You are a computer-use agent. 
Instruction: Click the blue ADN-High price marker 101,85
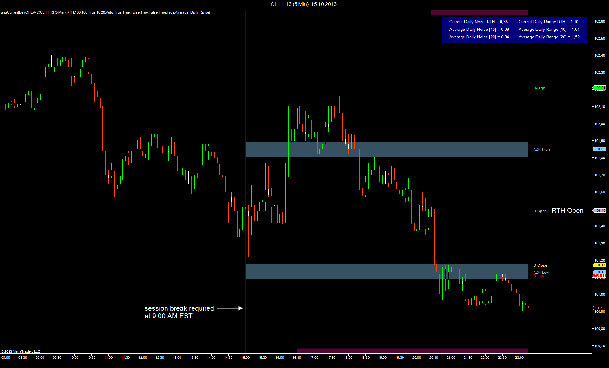click(x=599, y=149)
